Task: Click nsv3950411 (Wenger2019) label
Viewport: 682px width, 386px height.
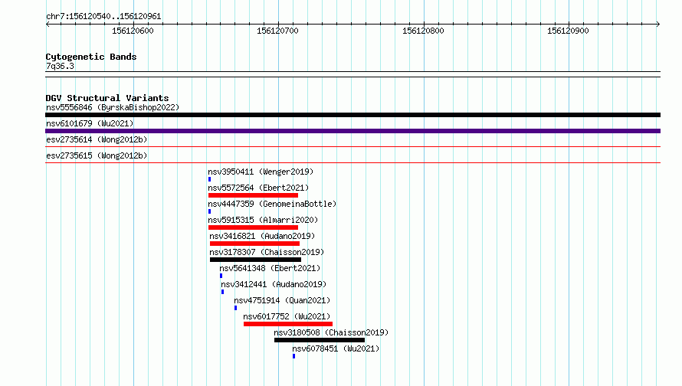Action: click(261, 172)
